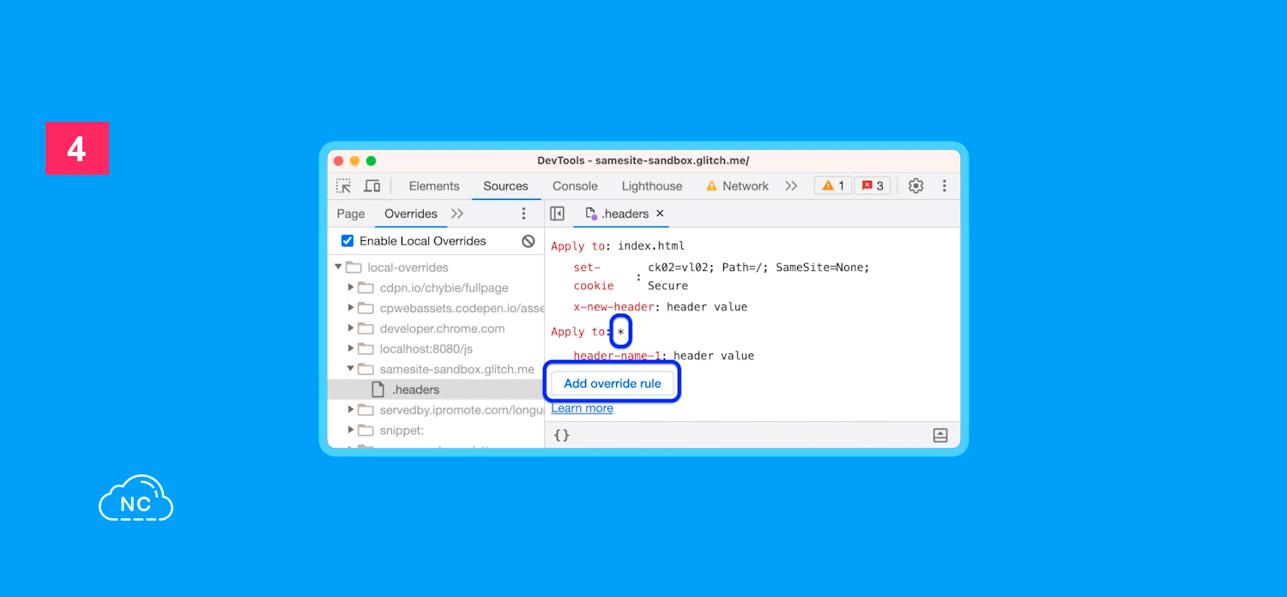Open the Console panel
Screen dimensions: 1287x597
pos(575,186)
